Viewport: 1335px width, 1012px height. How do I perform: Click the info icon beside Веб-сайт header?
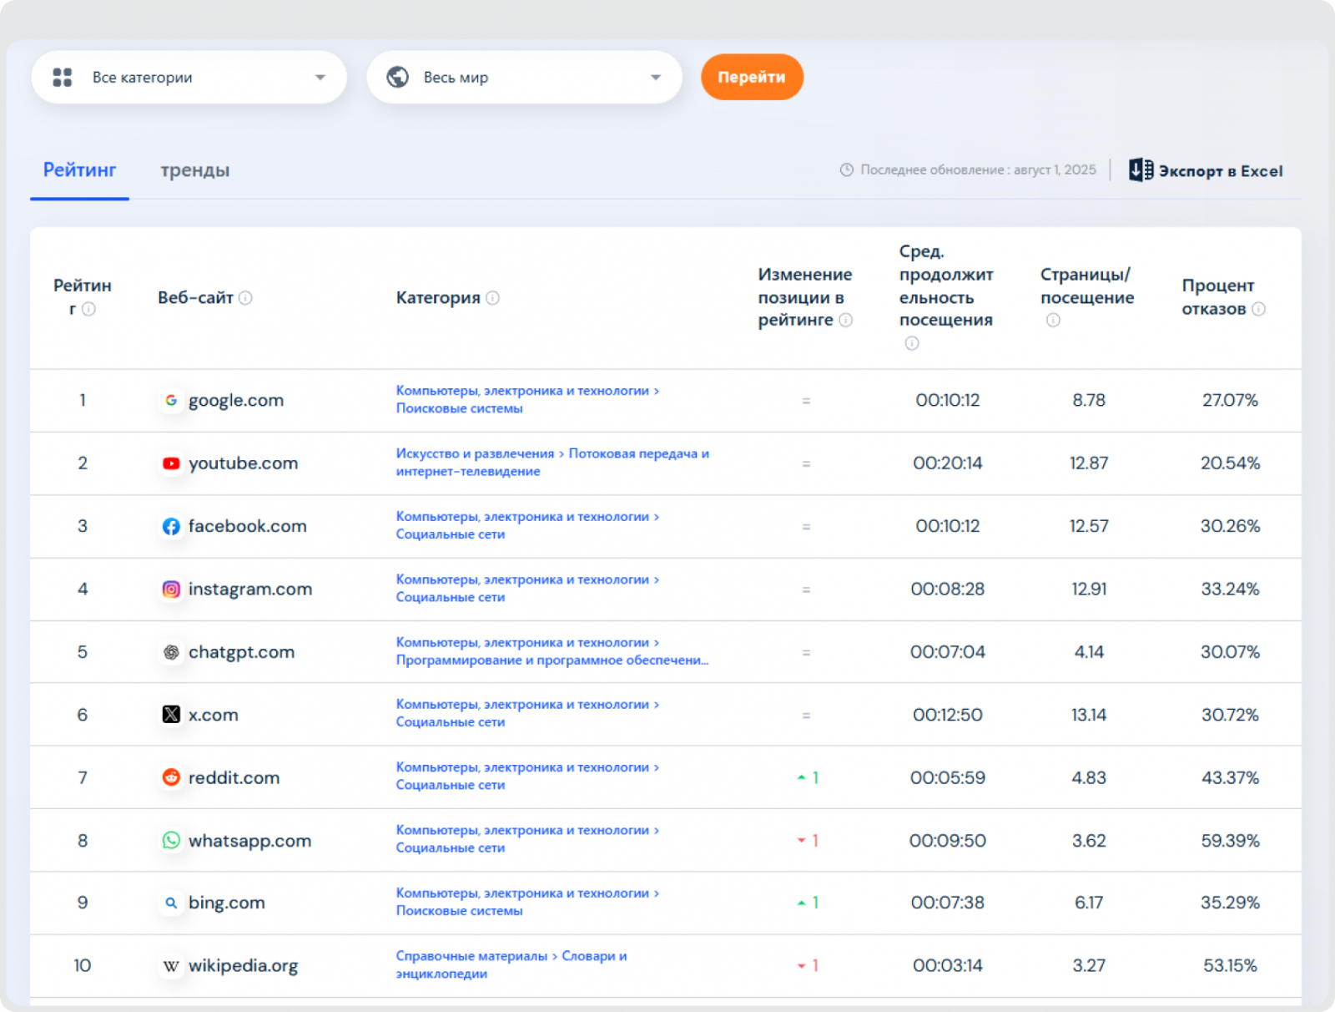245,298
